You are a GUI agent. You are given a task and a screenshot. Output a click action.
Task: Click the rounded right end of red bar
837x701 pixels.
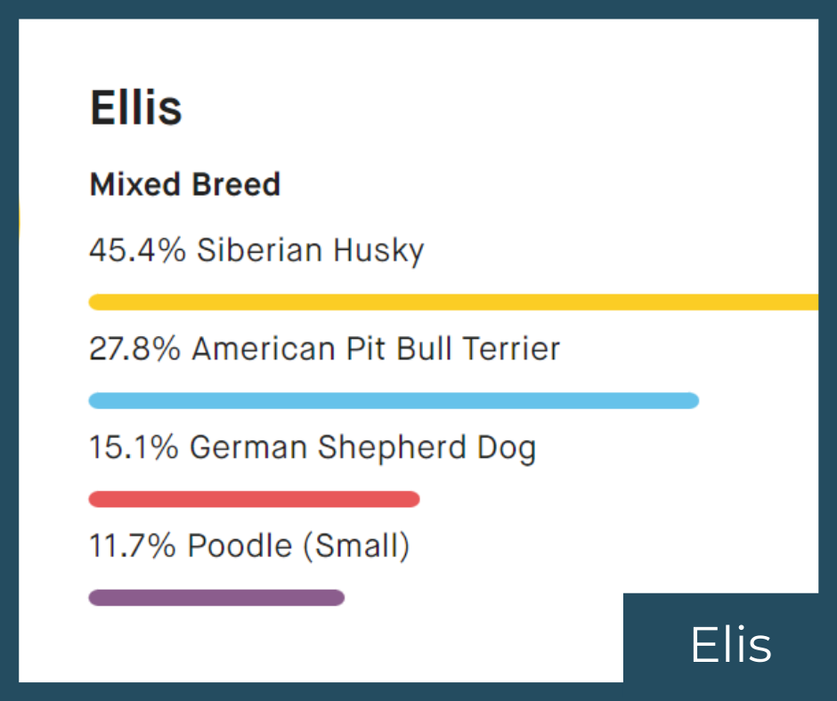click(412, 499)
